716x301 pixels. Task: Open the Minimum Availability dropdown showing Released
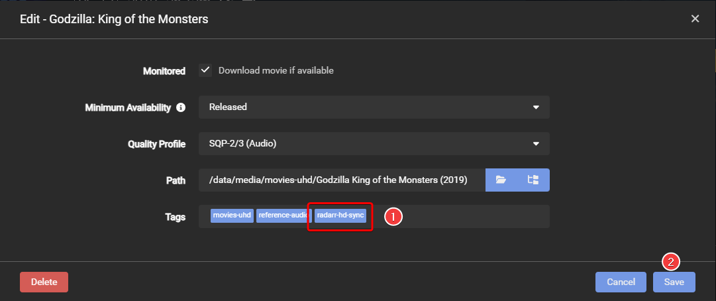point(374,107)
